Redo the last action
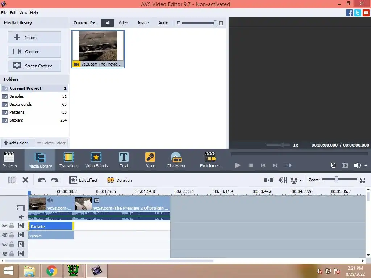The height and width of the screenshot is (278, 371). click(x=55, y=180)
